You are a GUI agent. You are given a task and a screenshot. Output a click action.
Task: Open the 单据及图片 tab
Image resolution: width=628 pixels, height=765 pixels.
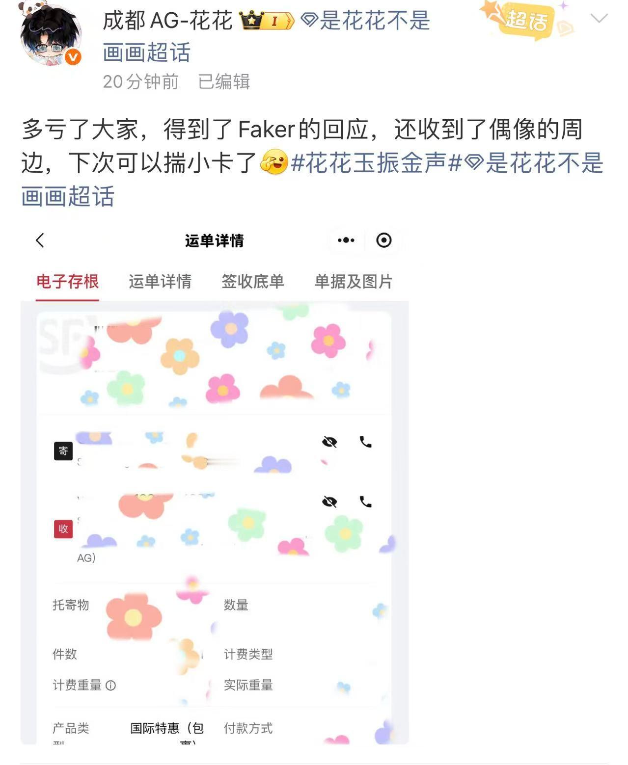pyautogui.click(x=353, y=282)
